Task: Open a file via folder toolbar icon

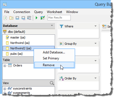Action: tap(11, 18)
